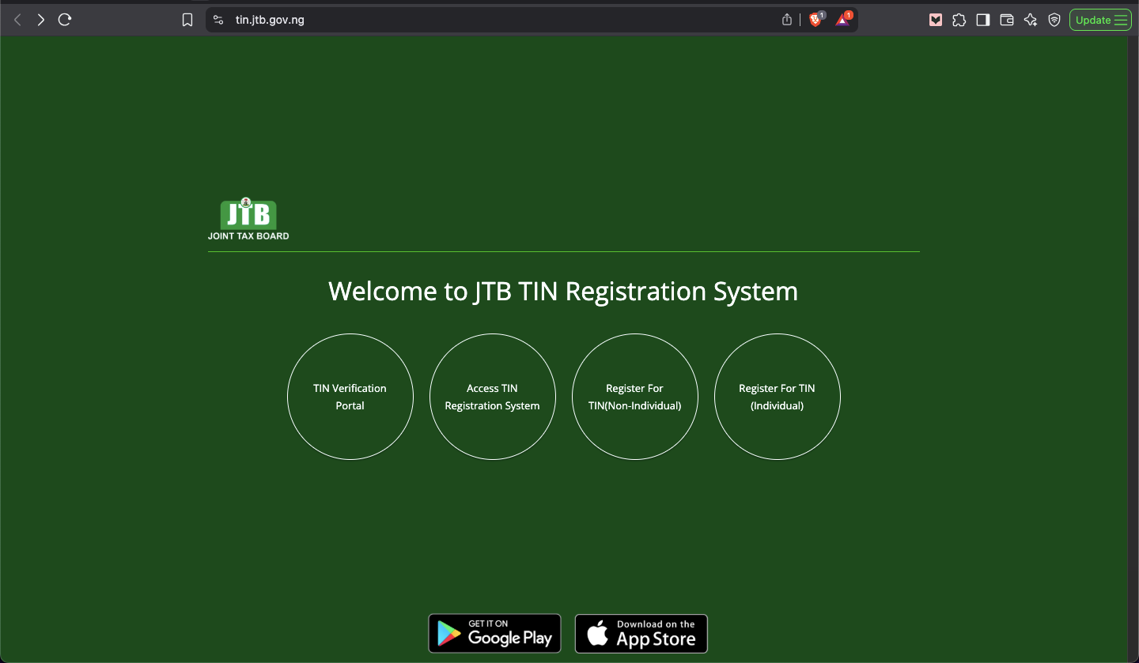
Task: Open Brave Shields lion icon
Action: coord(815,20)
